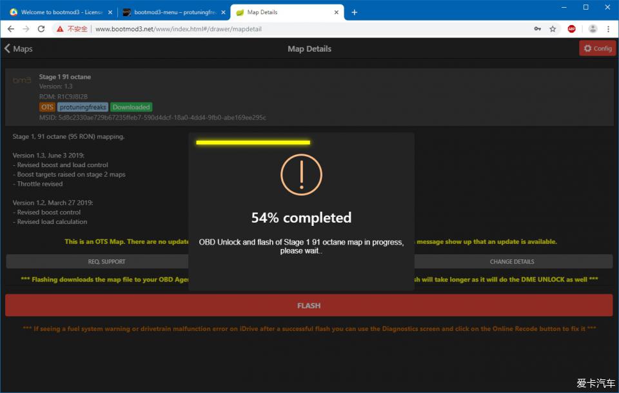Click the "Version: 1.3" line

(55, 86)
